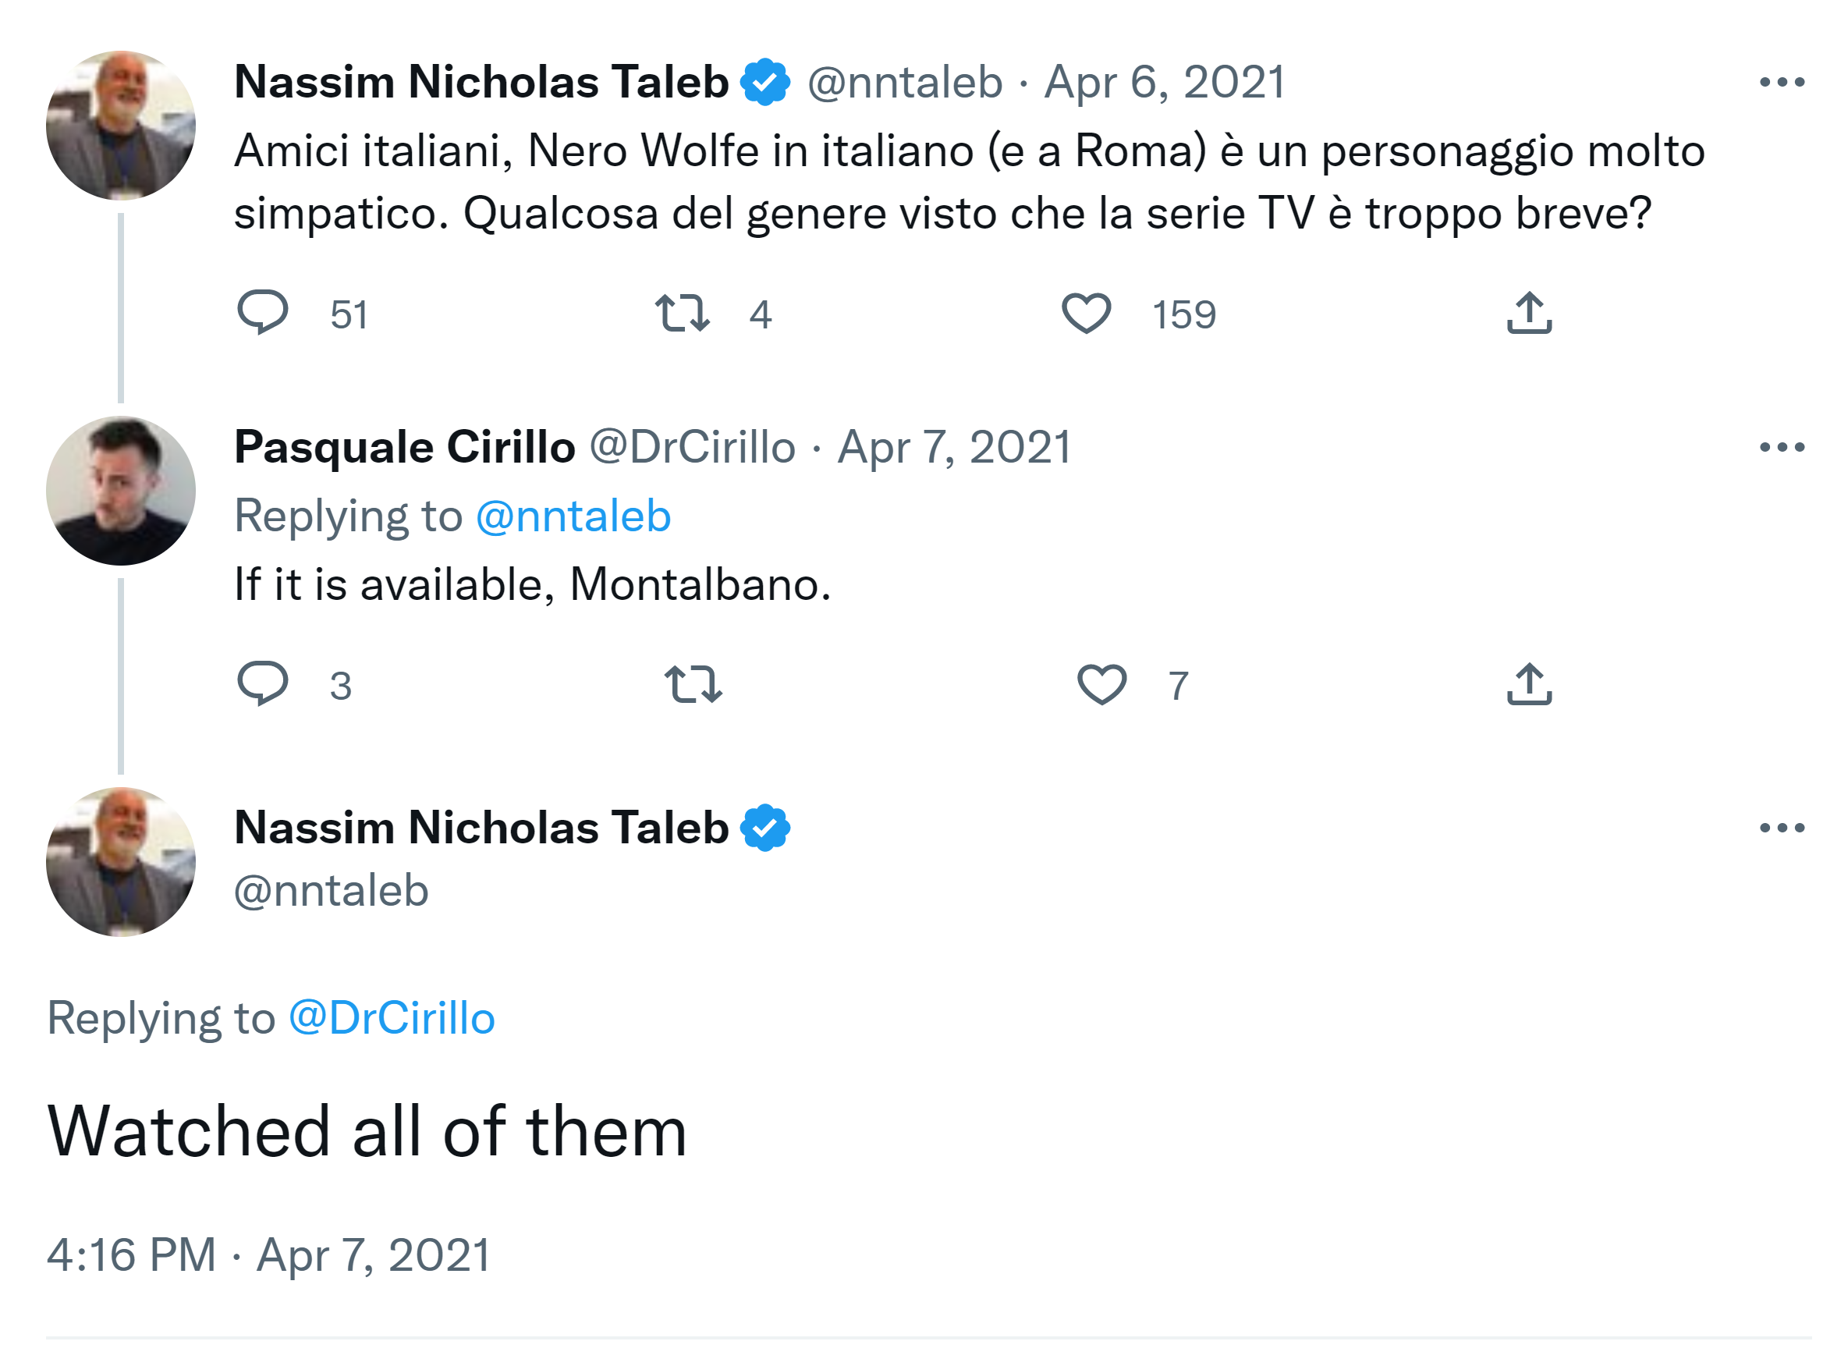Open @nntaleb mention in Cirillo's reply
The height and width of the screenshot is (1366, 1848).
pyautogui.click(x=573, y=516)
